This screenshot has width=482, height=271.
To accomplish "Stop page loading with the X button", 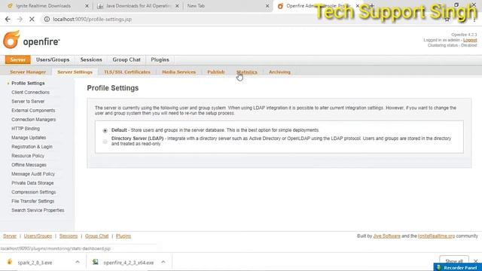I will click(x=32, y=19).
